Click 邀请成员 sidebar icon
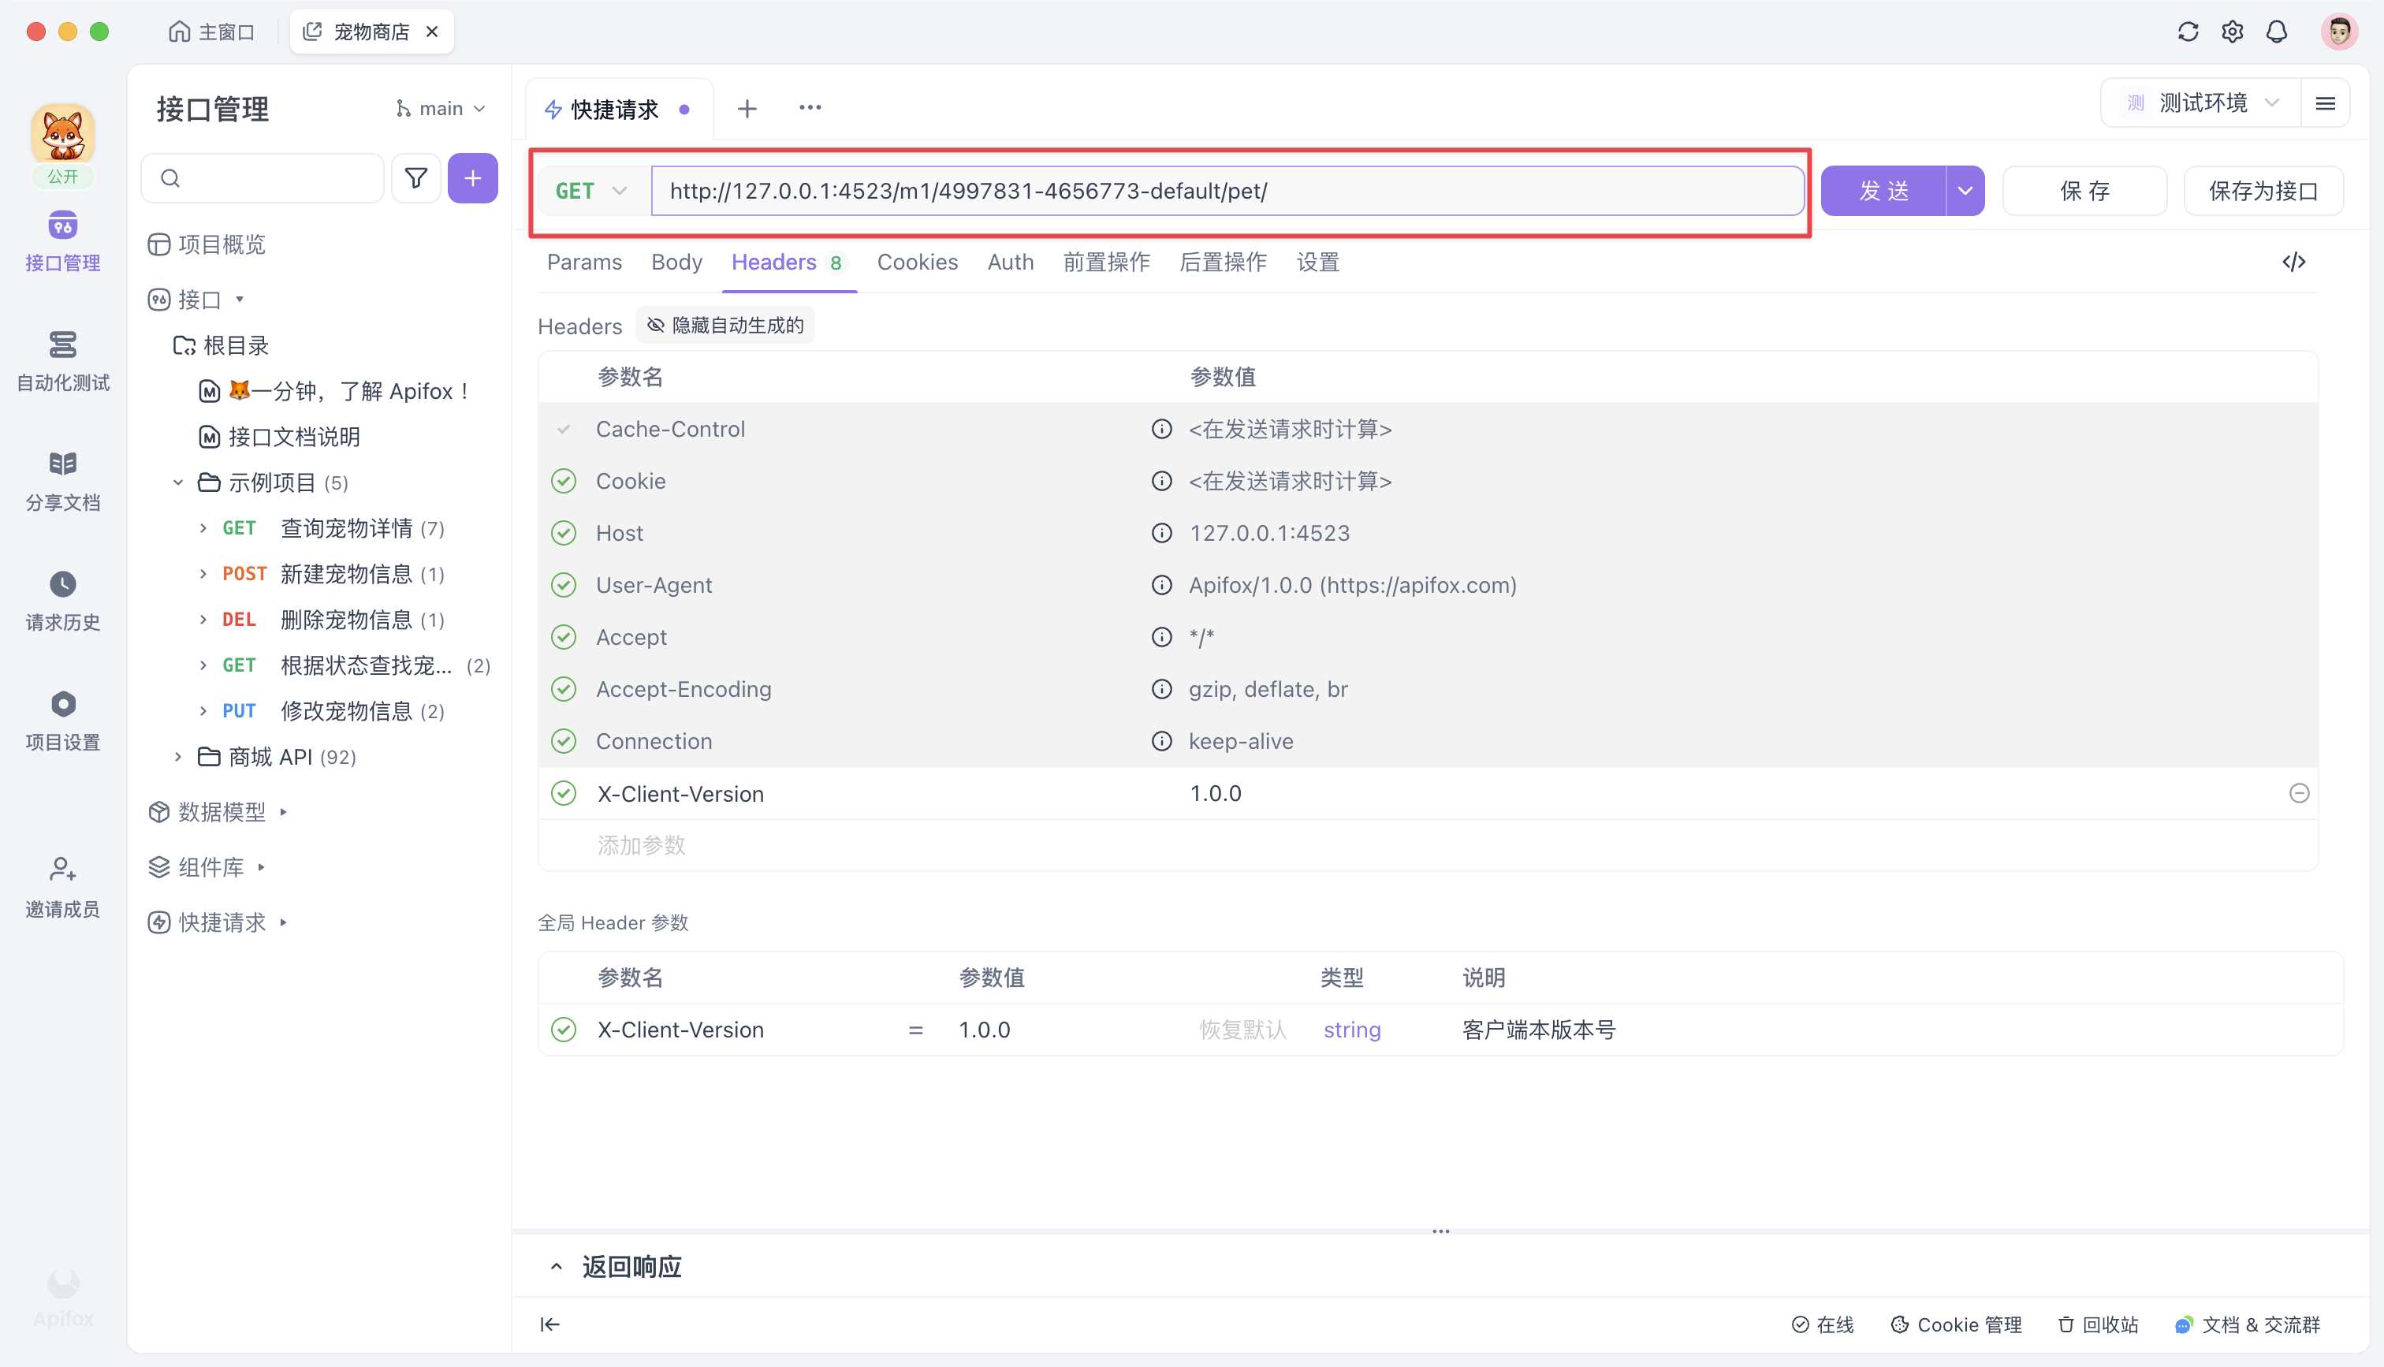 pos(62,885)
